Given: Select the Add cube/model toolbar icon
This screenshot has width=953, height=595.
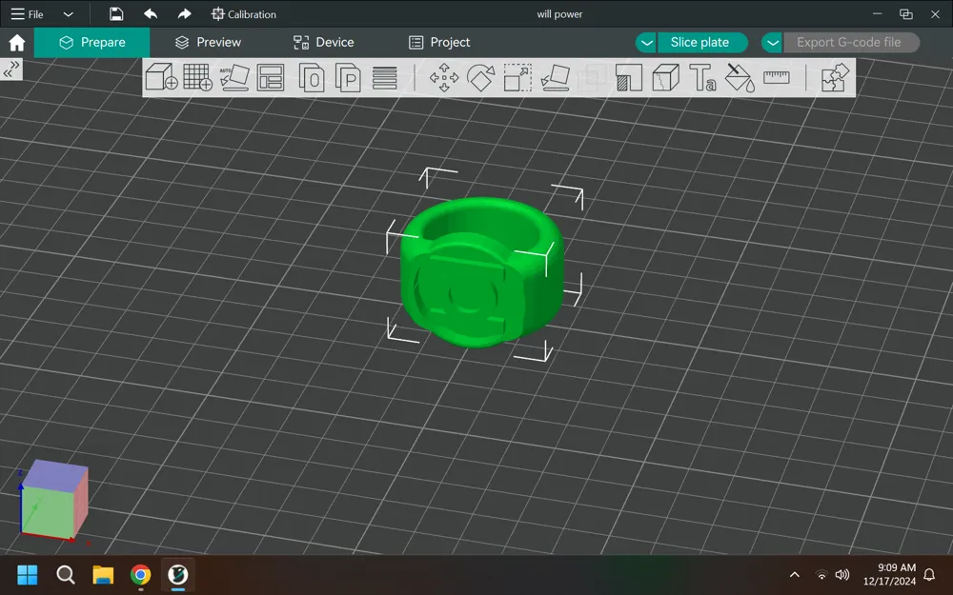Looking at the screenshot, I should click(x=161, y=77).
